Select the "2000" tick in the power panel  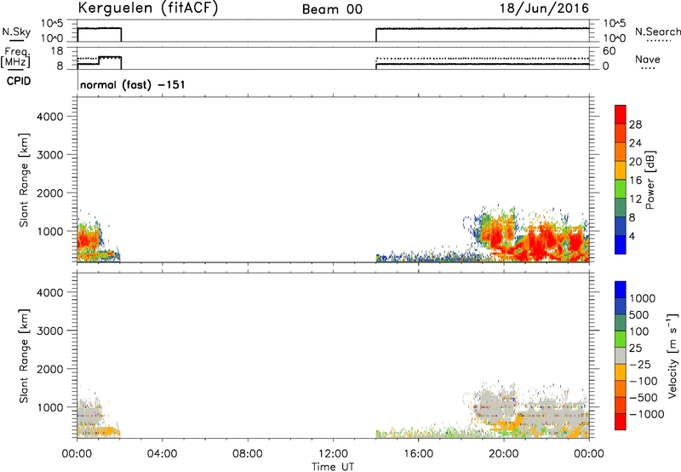pos(49,193)
